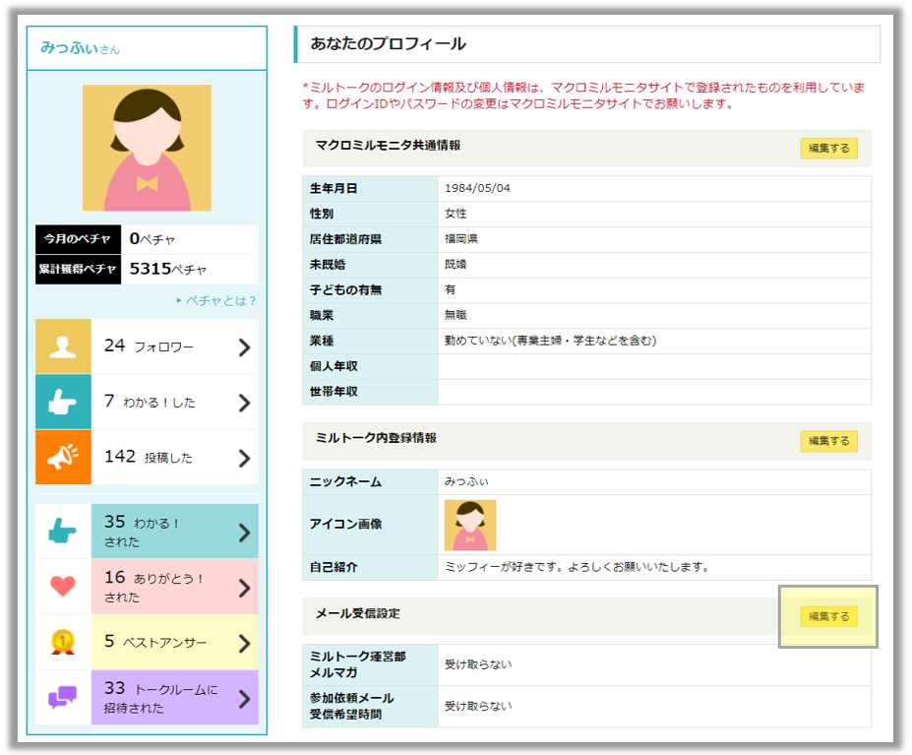
Task: Expand the 24 フォロワー arrow
Action: point(244,347)
